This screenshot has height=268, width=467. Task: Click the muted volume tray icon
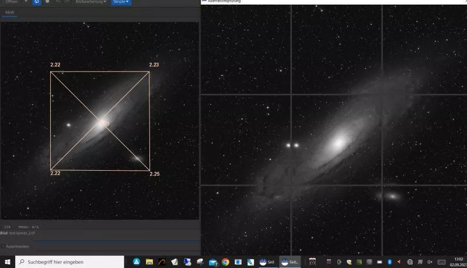point(430,262)
